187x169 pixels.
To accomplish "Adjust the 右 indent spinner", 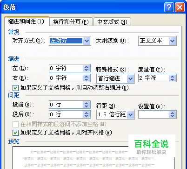I will coord(87,78).
